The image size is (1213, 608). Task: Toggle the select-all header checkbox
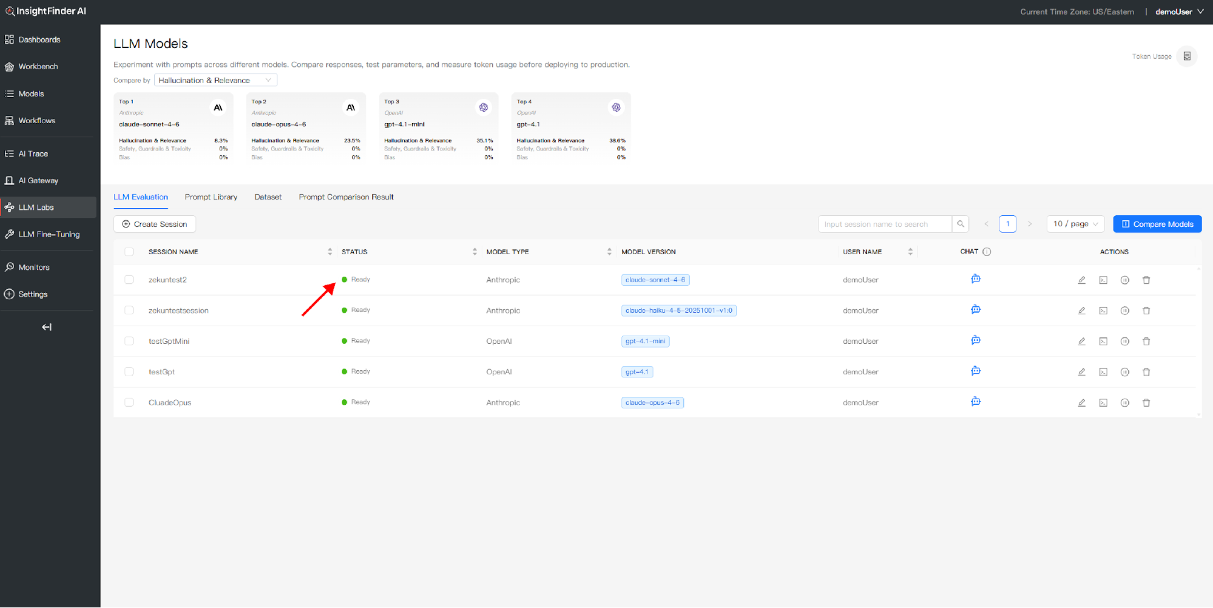pos(129,252)
